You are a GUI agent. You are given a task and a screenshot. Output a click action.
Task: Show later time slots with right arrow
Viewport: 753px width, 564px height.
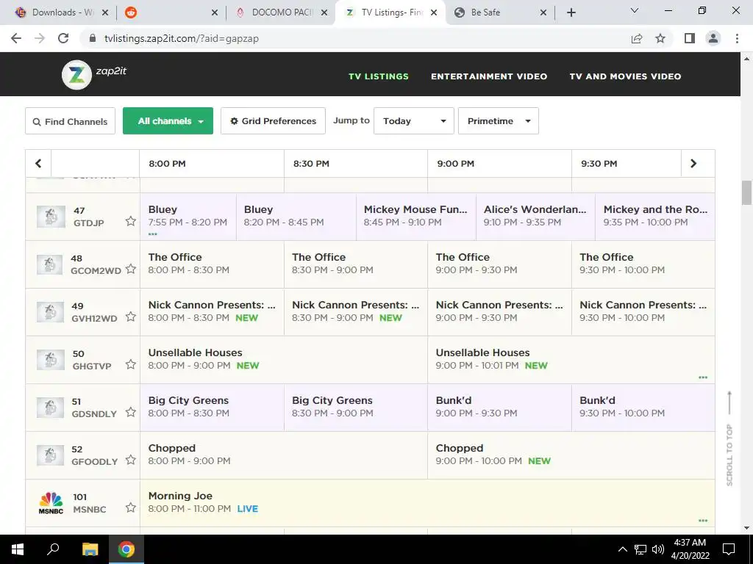(x=693, y=164)
